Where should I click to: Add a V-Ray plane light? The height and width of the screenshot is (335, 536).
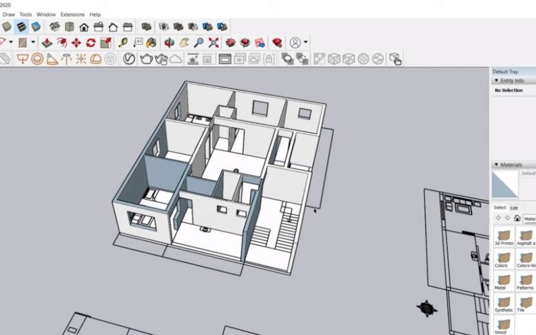[x=23, y=59]
